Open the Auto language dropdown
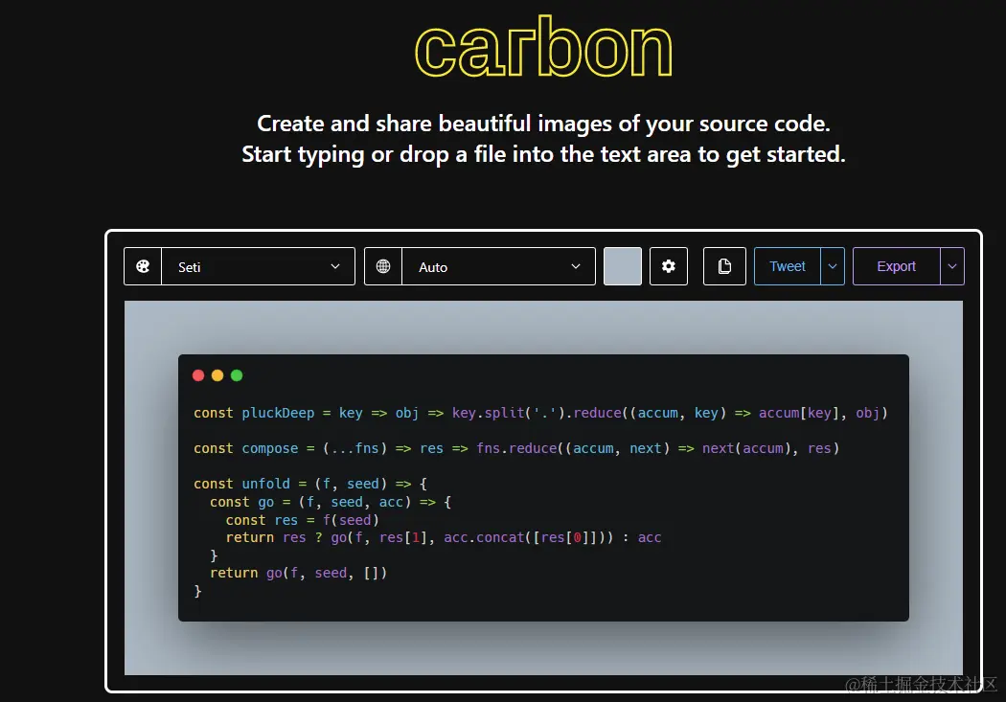The height and width of the screenshot is (702, 1006). (x=498, y=266)
